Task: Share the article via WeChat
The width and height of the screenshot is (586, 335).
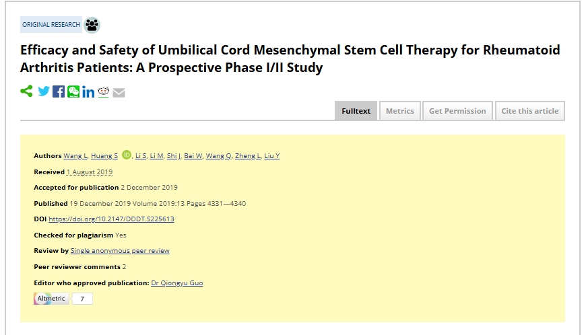Action: [73, 91]
